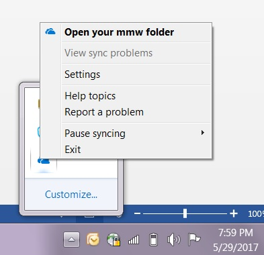This screenshot has height=255, width=264.
Task: Open the globe with padlock tray icon
Action: (114, 240)
